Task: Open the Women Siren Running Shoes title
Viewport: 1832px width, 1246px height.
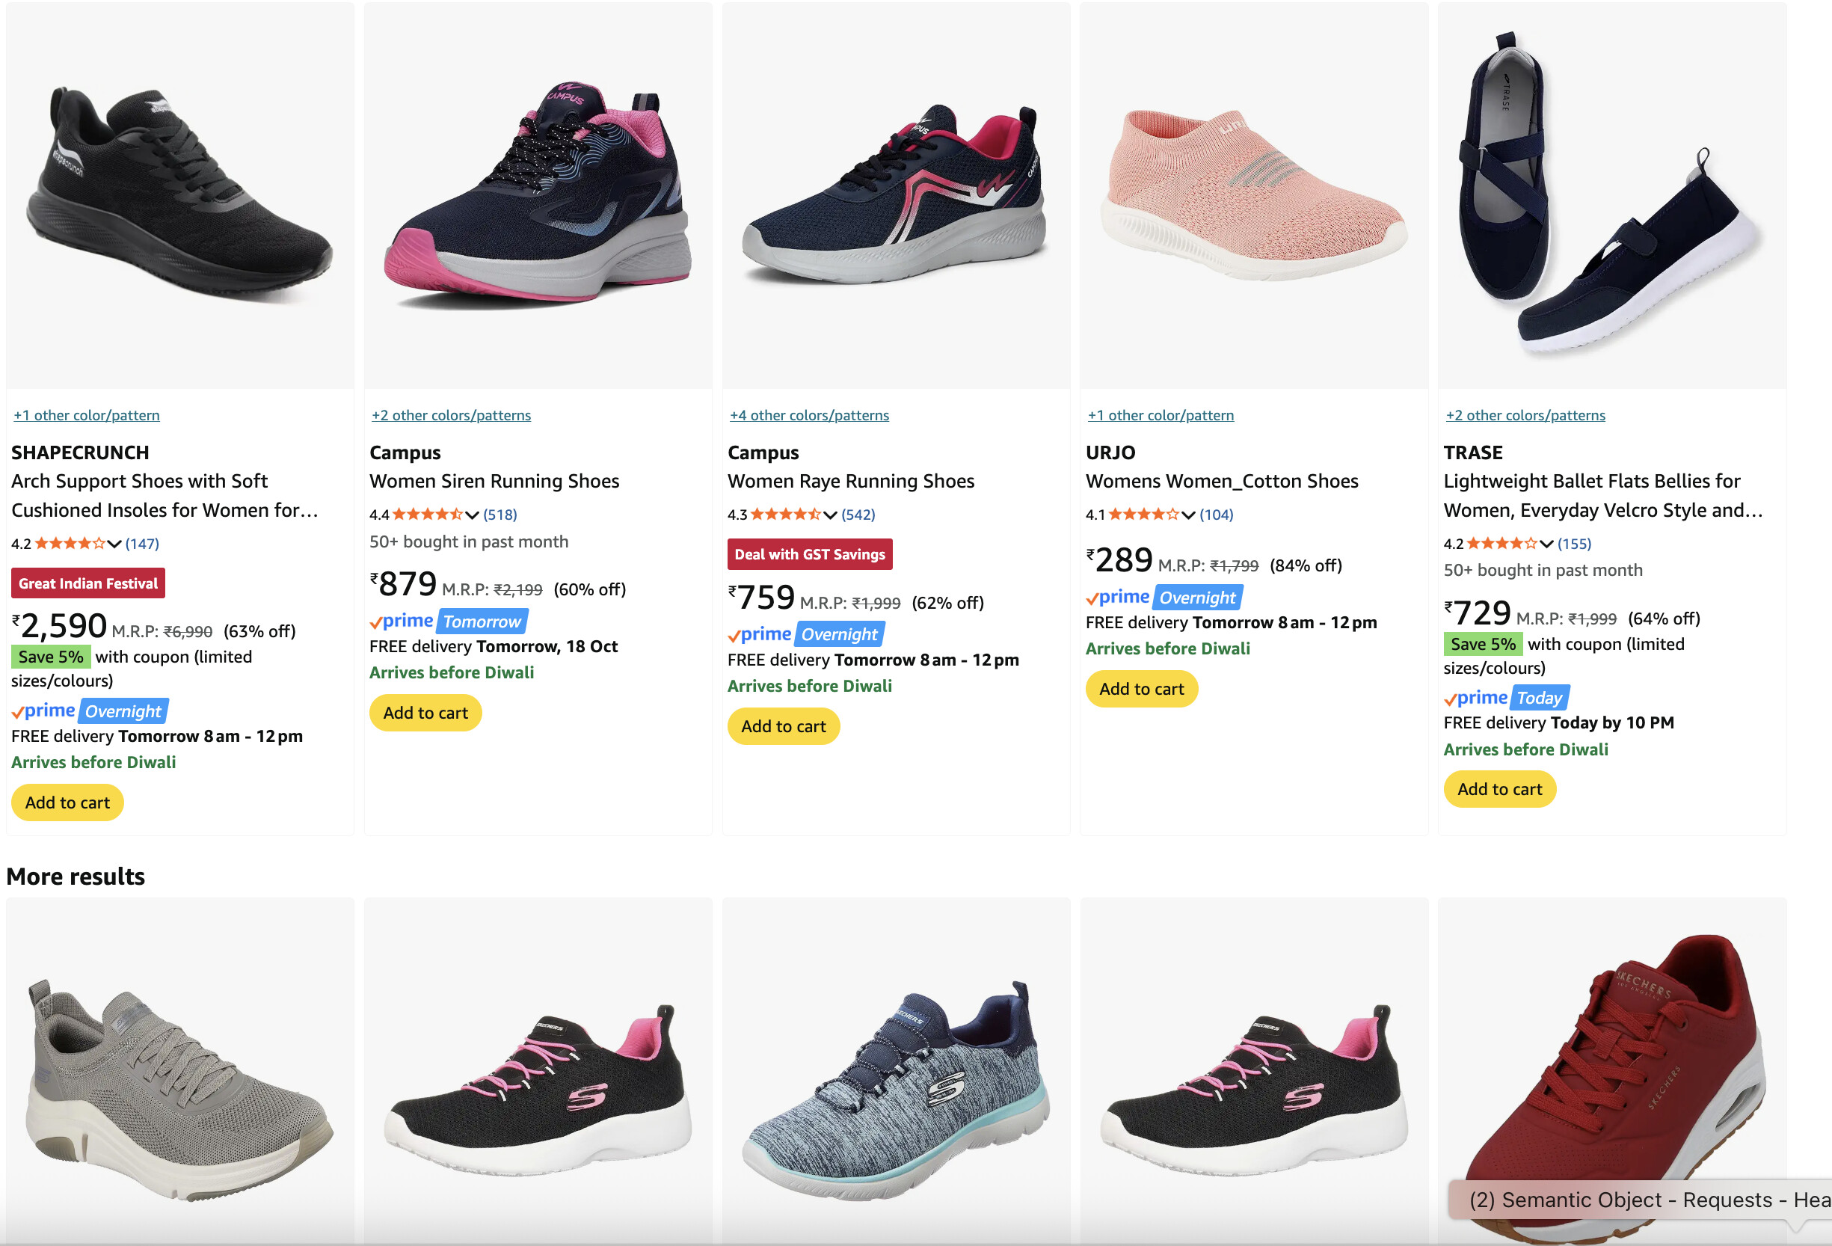Action: point(494,481)
